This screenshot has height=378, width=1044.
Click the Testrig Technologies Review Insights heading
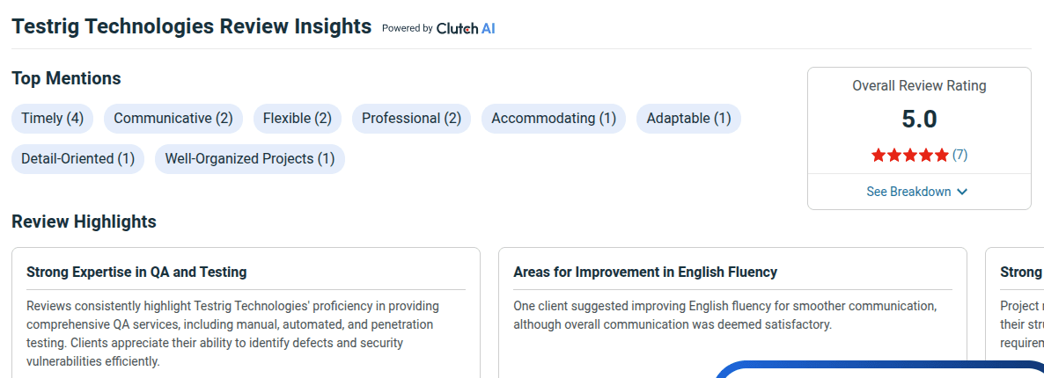pos(192,26)
